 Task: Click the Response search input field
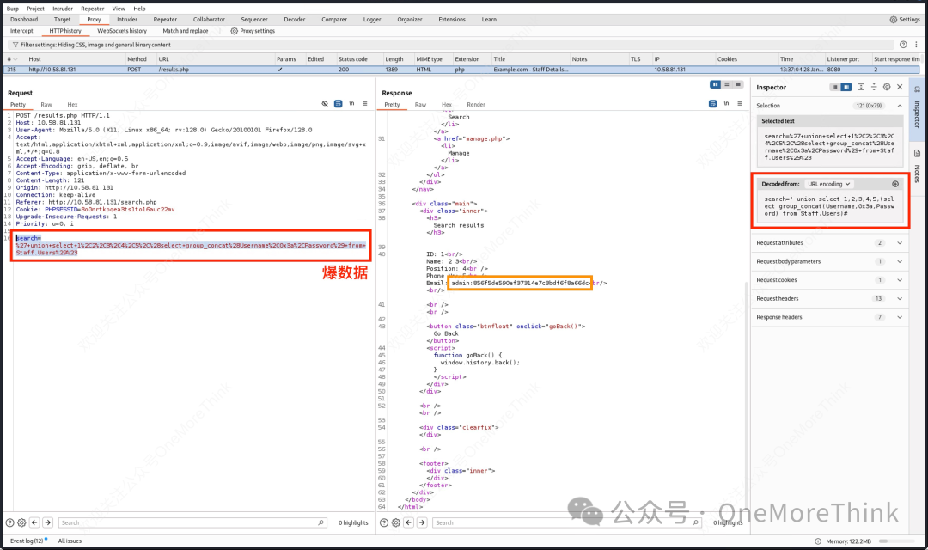[567, 522]
